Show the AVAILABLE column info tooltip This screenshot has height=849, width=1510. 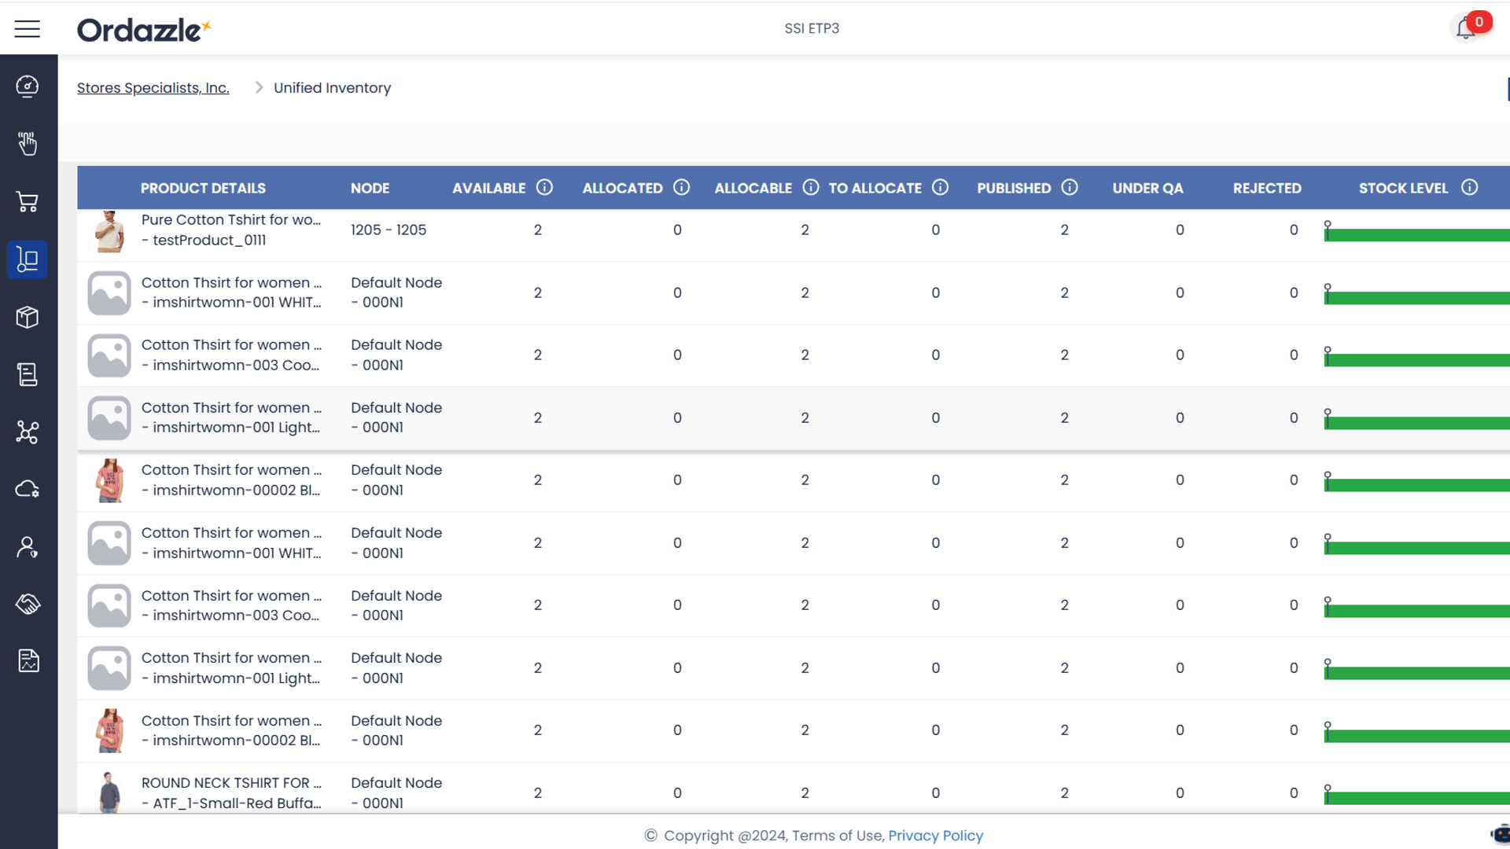click(x=544, y=187)
